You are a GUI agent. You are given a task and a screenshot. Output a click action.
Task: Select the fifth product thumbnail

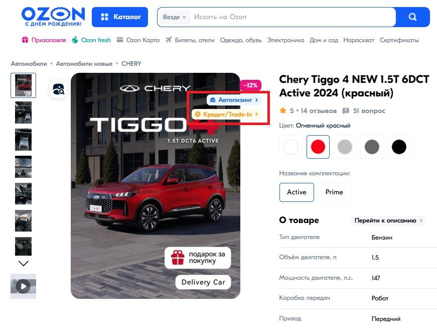(x=24, y=194)
